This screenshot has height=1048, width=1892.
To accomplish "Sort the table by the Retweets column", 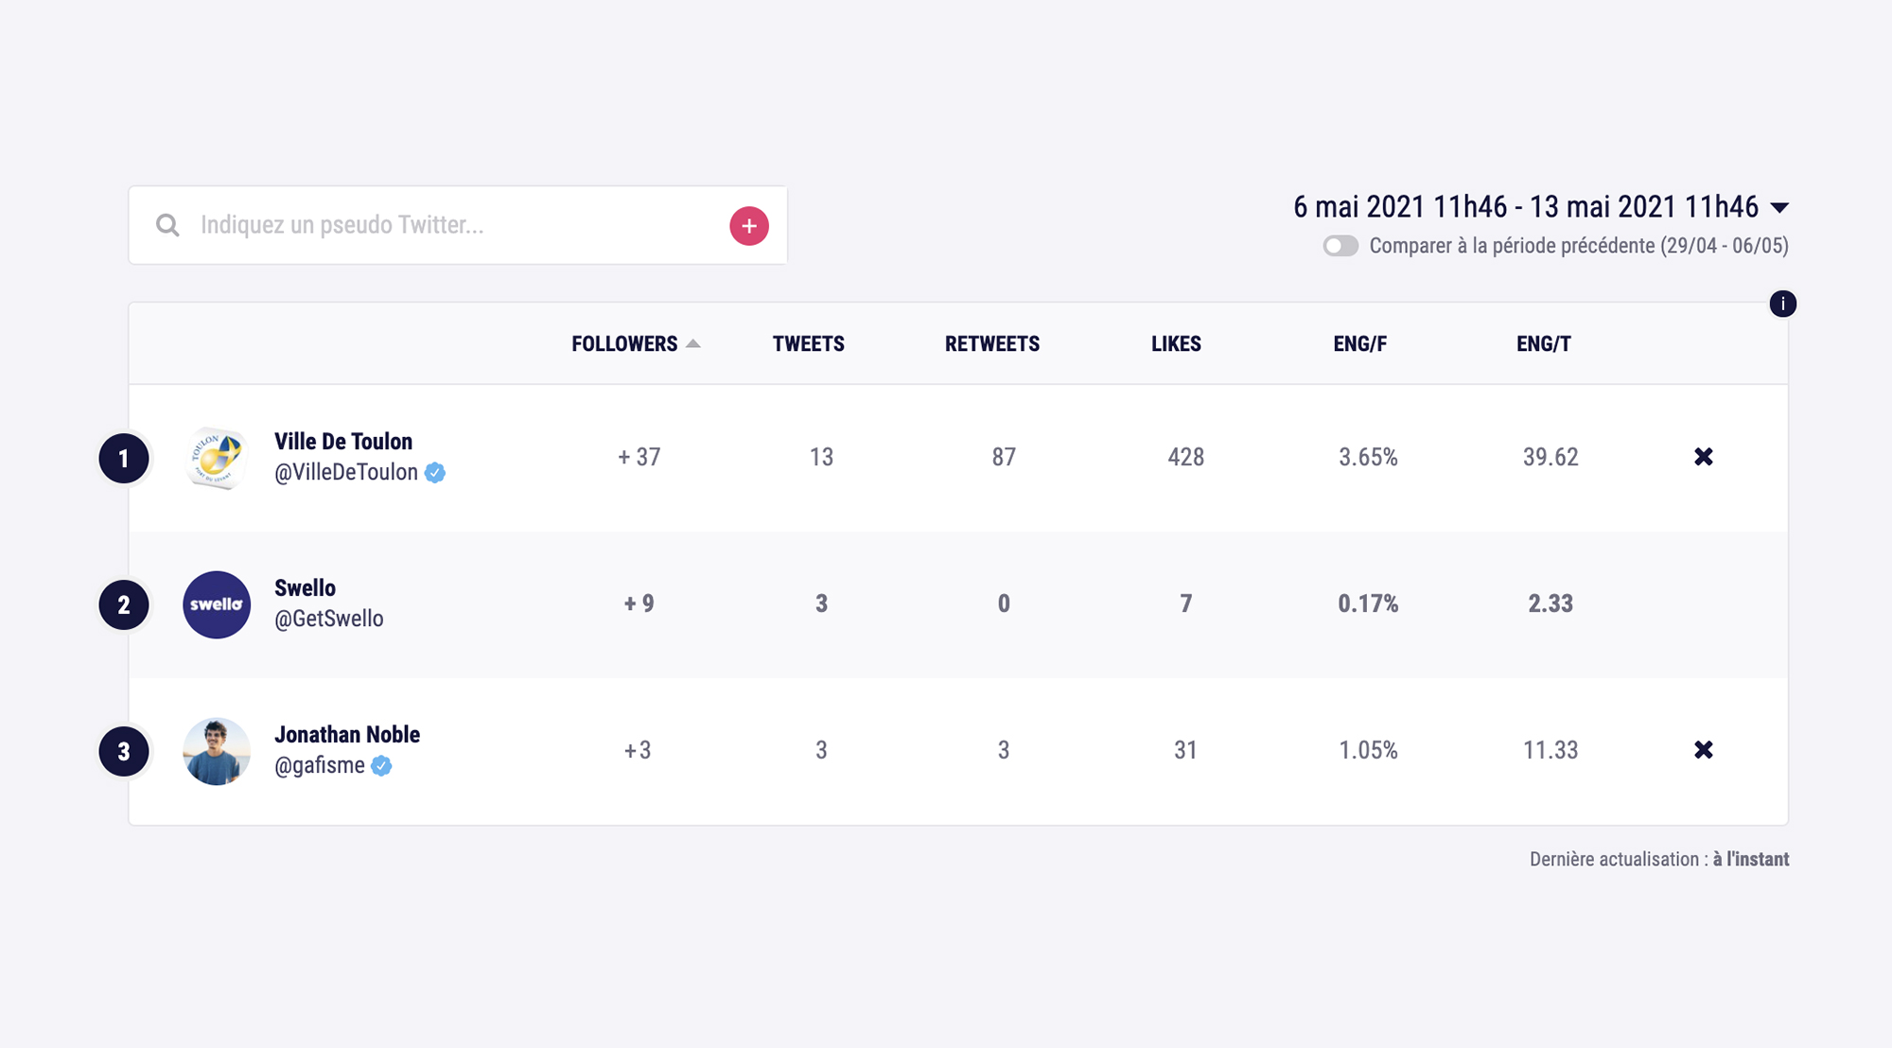I will coord(991,344).
